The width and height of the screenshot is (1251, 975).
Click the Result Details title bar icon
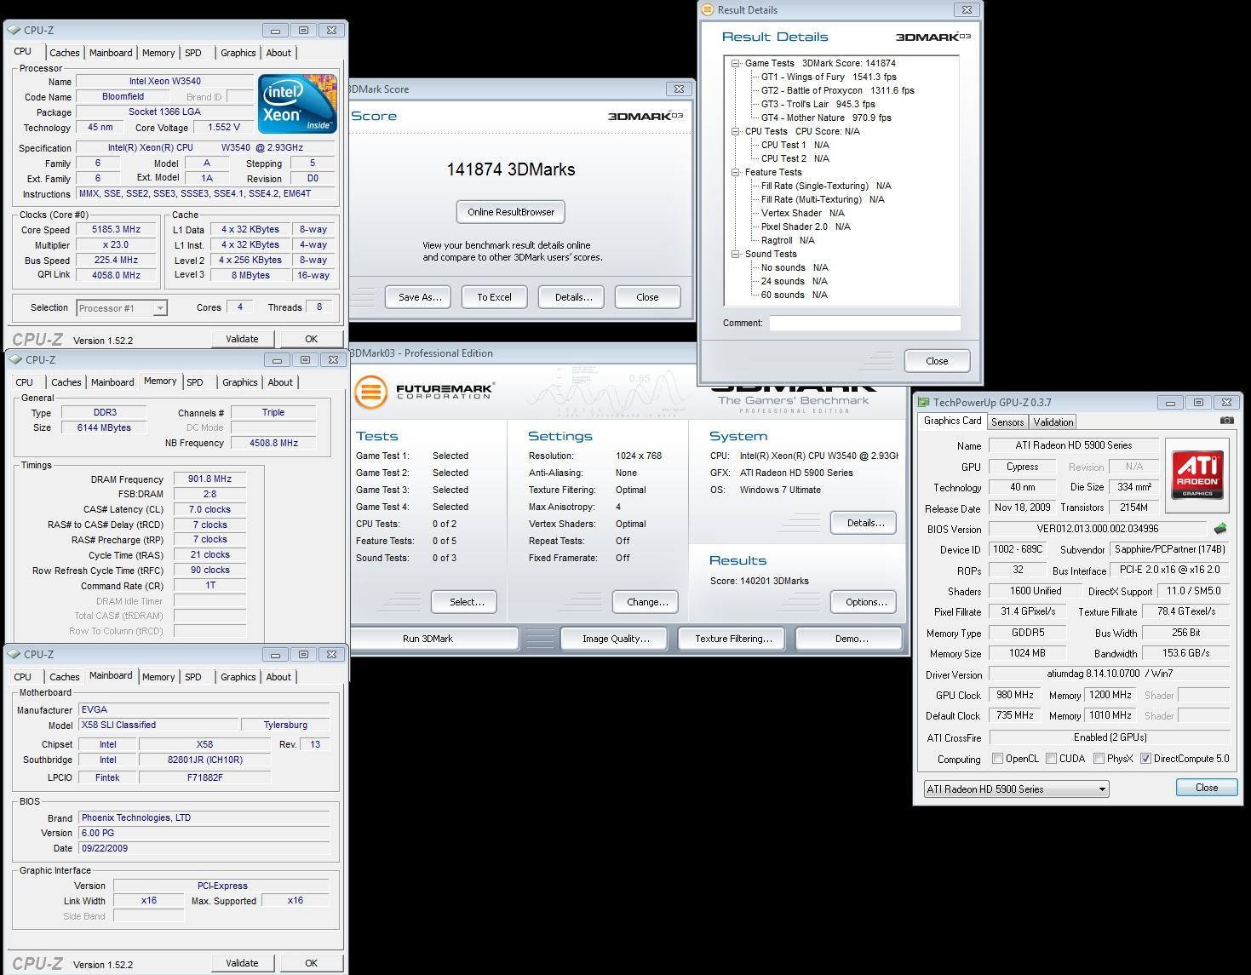(707, 10)
